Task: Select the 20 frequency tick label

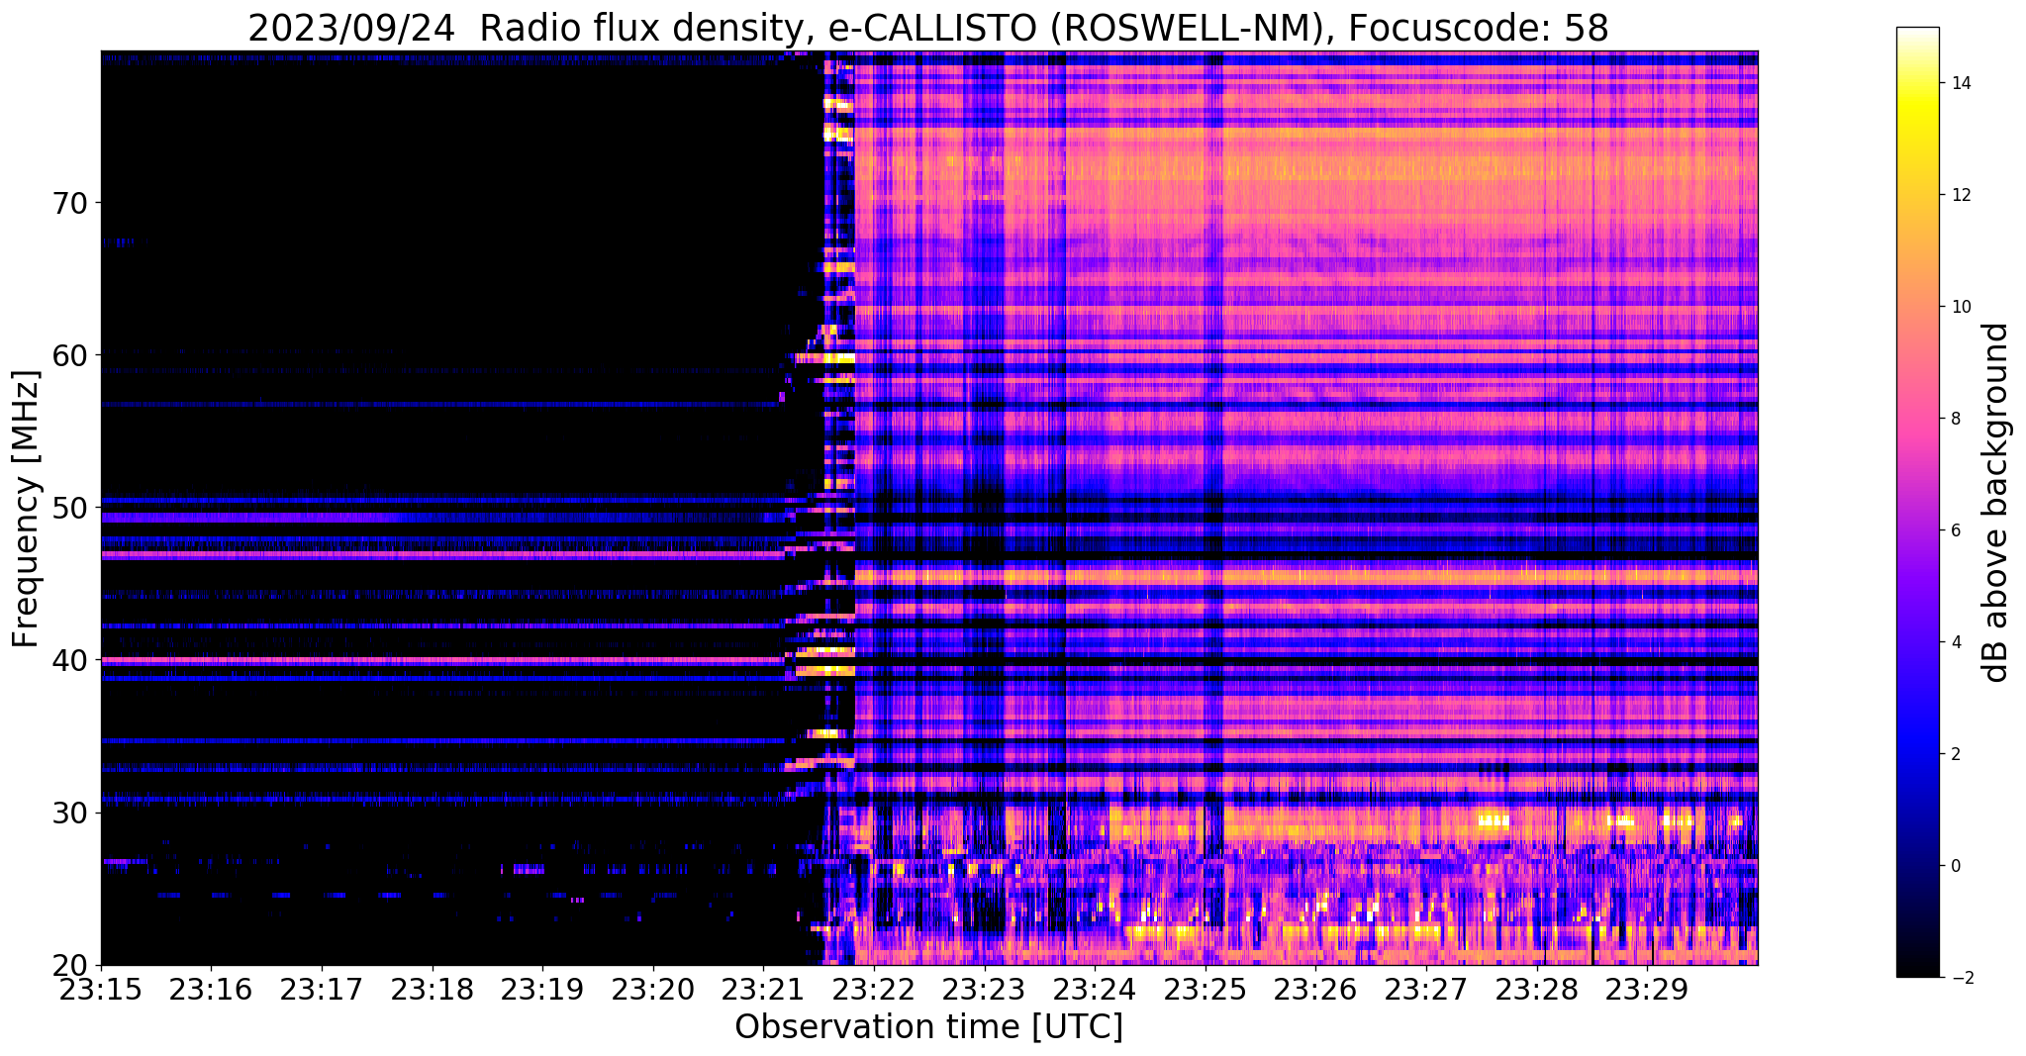Action: [69, 965]
